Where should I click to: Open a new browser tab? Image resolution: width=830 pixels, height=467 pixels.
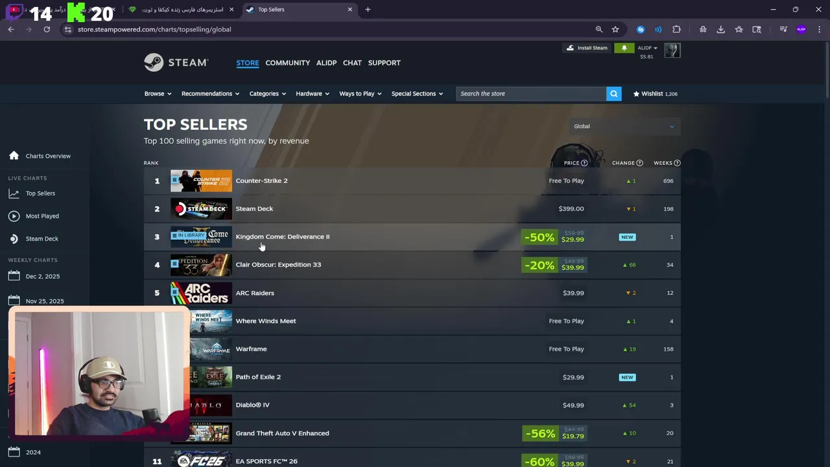pyautogui.click(x=368, y=9)
